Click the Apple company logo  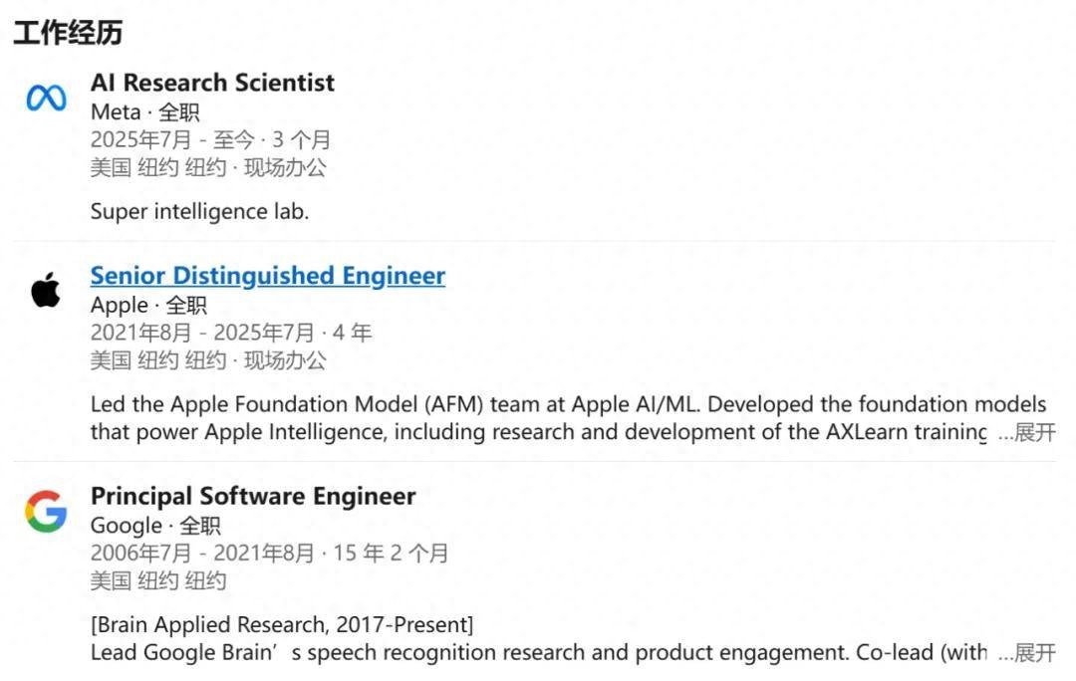click(x=44, y=290)
